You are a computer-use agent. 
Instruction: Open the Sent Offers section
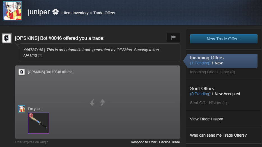pyautogui.click(x=202, y=88)
